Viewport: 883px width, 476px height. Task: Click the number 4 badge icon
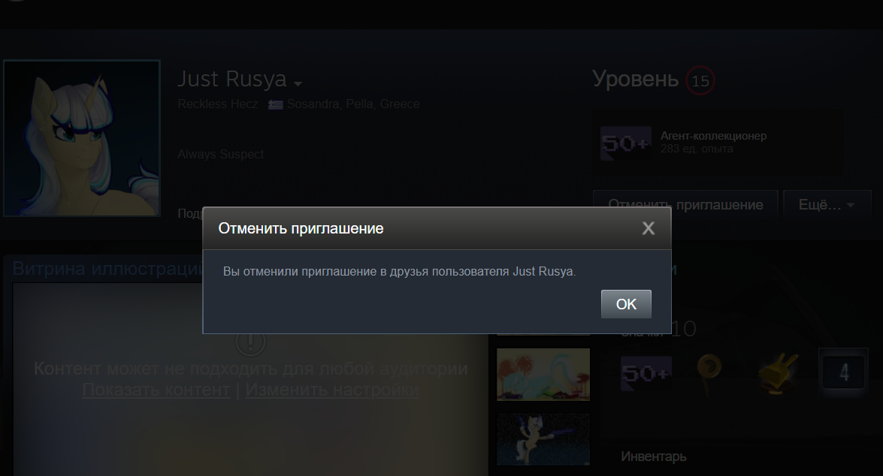(844, 372)
